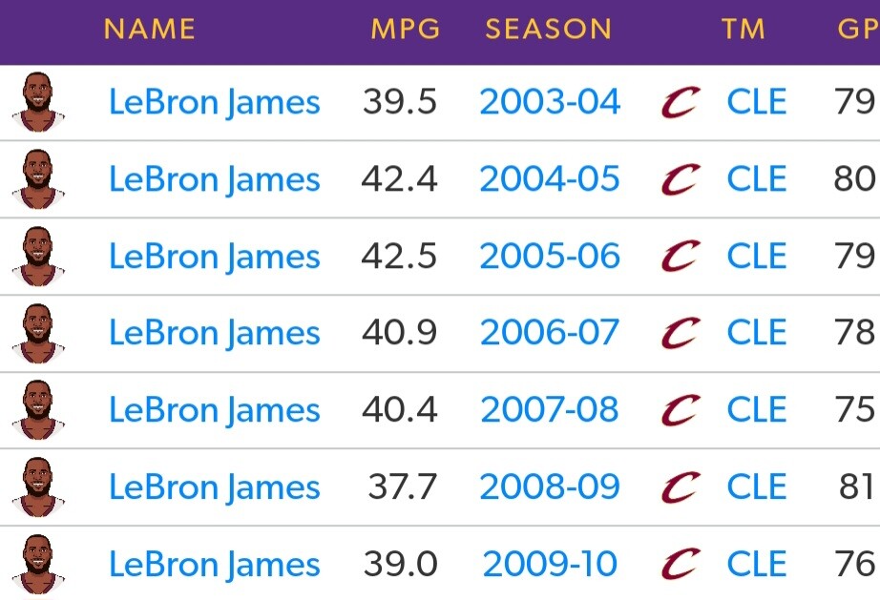Click the Cavaliers logo in the 2003-04 row
The image size is (880, 600).
coord(680,102)
